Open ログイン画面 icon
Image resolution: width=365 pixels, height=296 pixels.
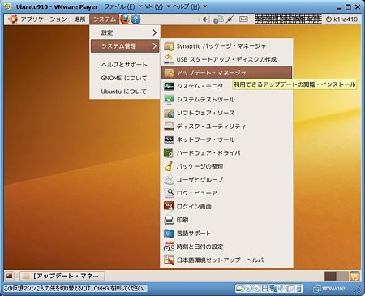click(x=169, y=207)
